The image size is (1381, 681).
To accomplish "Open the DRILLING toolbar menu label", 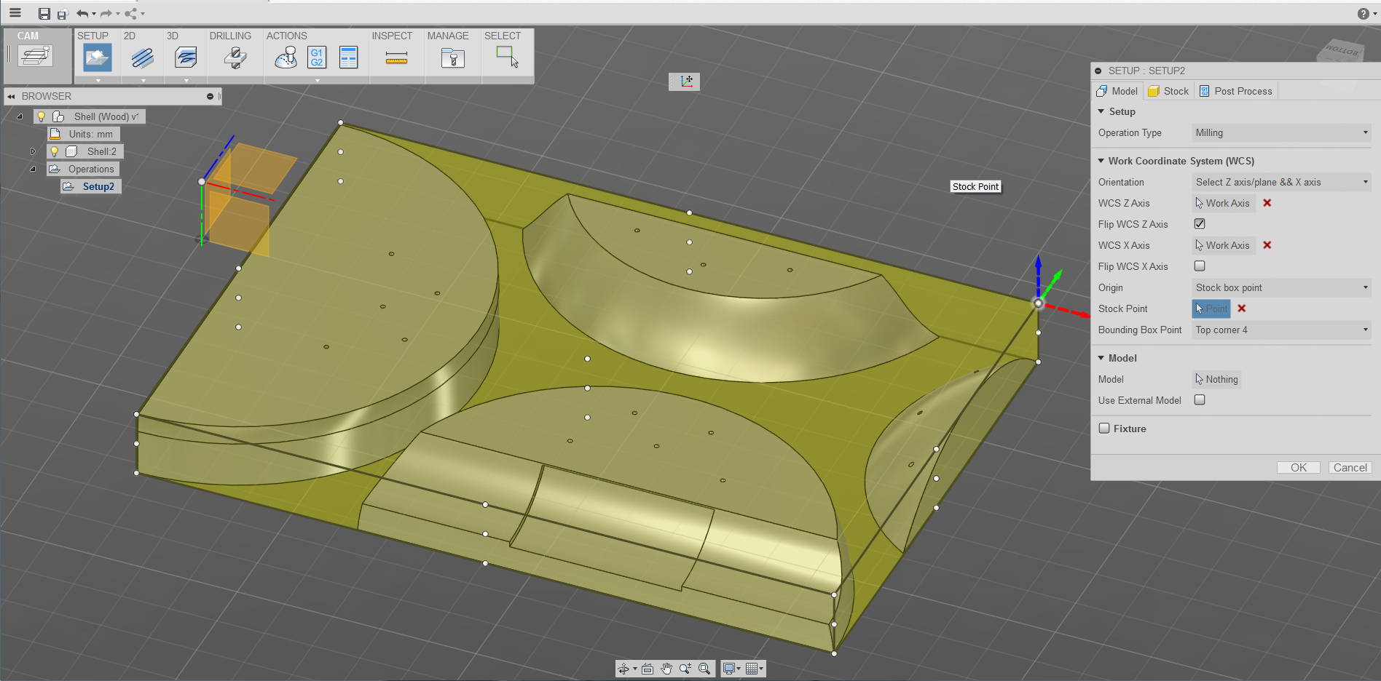I will 230,36.
